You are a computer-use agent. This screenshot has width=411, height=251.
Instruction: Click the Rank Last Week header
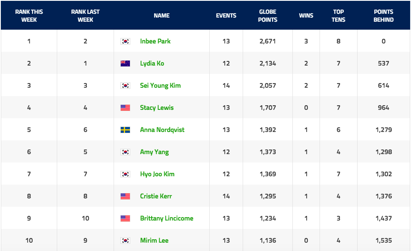[x=85, y=16]
